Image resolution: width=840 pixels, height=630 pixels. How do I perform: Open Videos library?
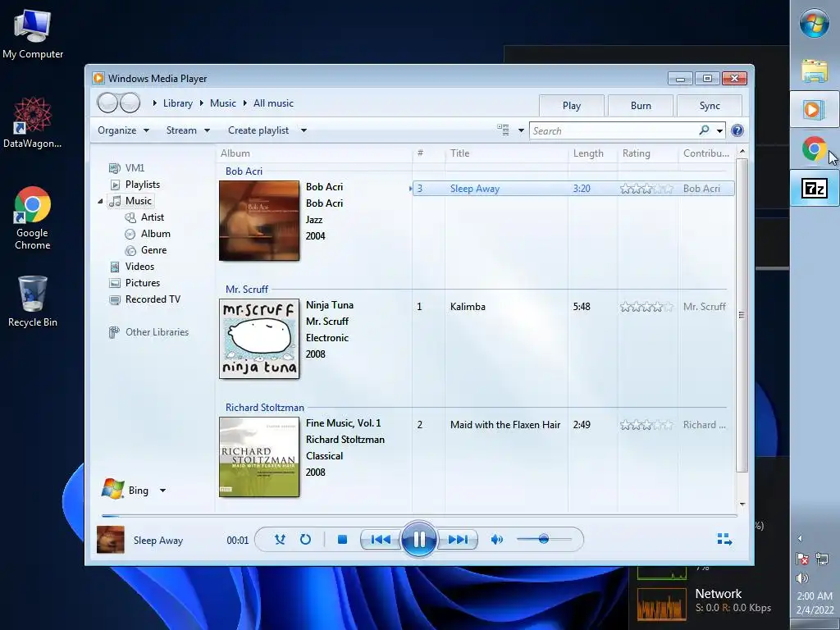(x=132, y=267)
